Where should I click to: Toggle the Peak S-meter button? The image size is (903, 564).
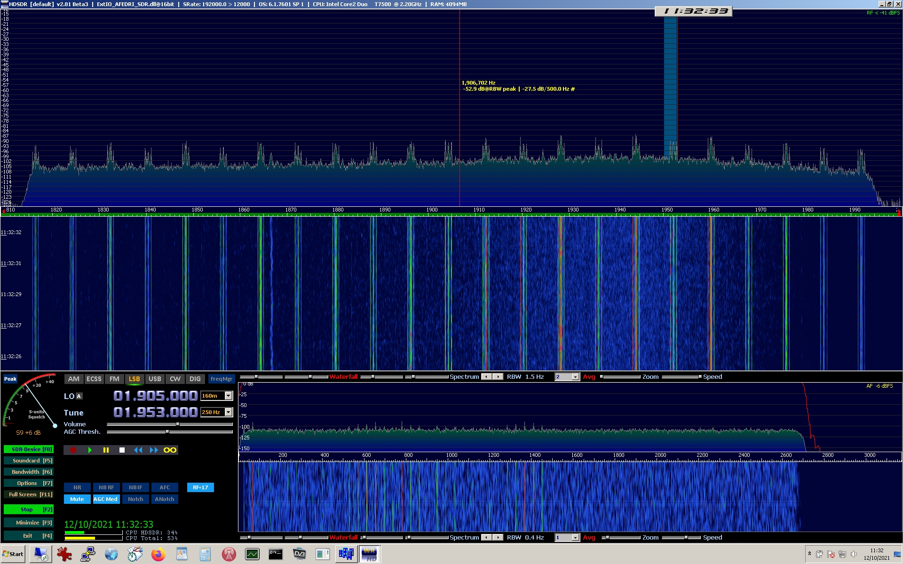click(10, 379)
